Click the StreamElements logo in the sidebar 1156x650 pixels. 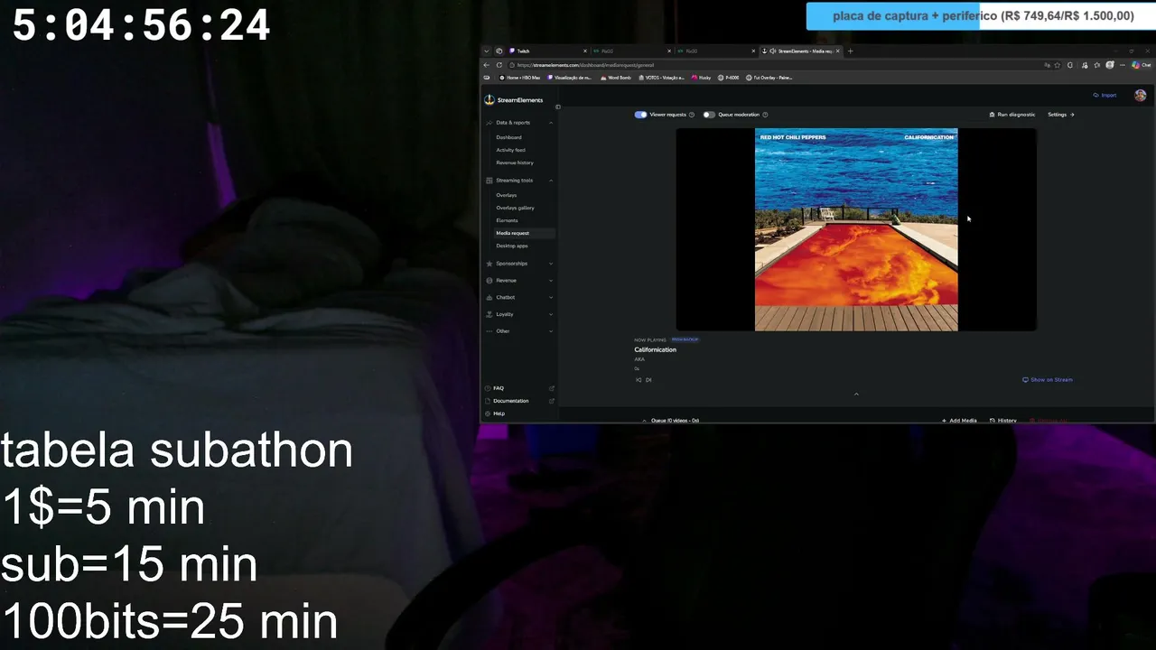514,100
